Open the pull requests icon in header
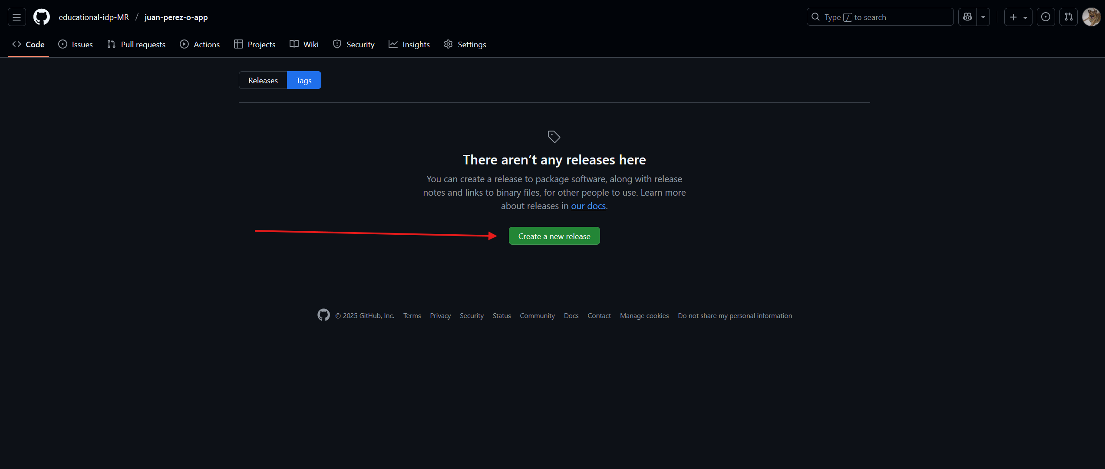Screen dimensions: 1105x469 pos(1068,17)
